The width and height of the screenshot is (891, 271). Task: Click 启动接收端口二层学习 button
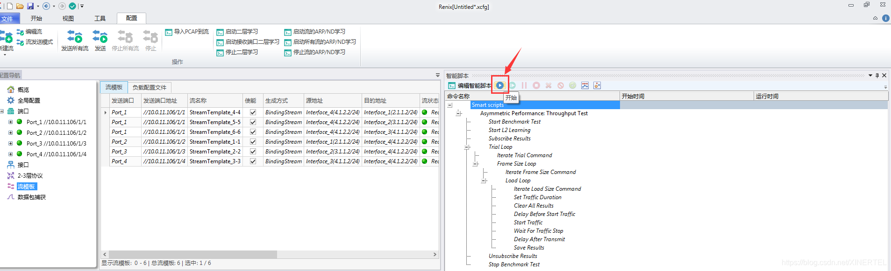coord(248,42)
